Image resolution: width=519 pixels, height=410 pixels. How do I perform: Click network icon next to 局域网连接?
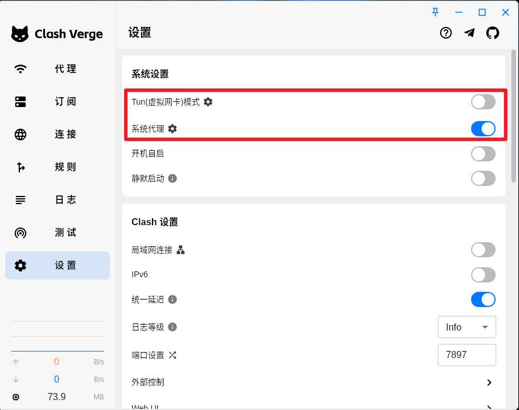click(x=181, y=250)
